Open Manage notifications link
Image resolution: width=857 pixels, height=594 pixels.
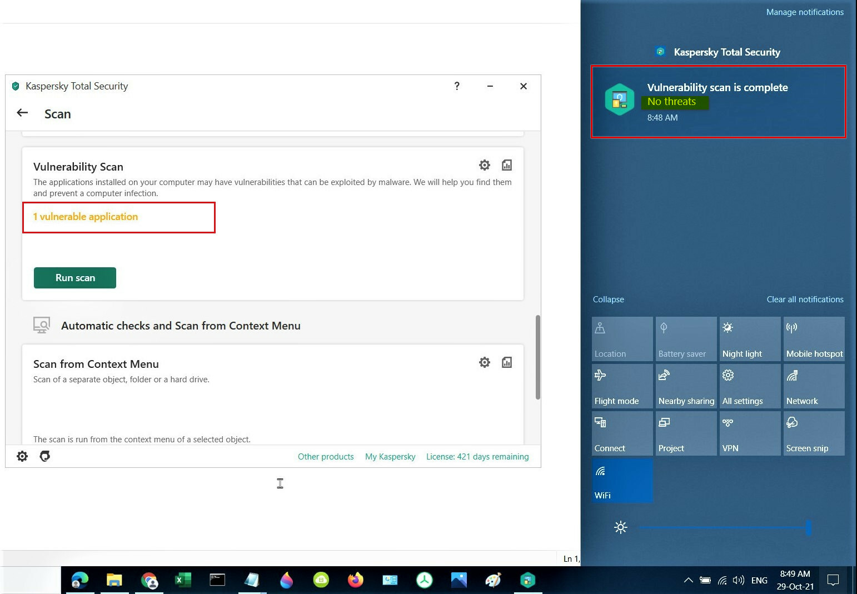tap(805, 12)
